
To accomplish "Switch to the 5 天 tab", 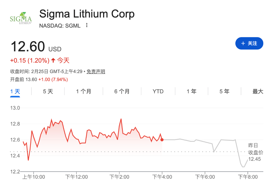I will point(48,91).
